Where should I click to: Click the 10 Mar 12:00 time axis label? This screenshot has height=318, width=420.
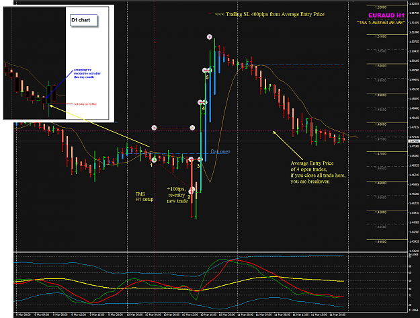click(x=190, y=315)
